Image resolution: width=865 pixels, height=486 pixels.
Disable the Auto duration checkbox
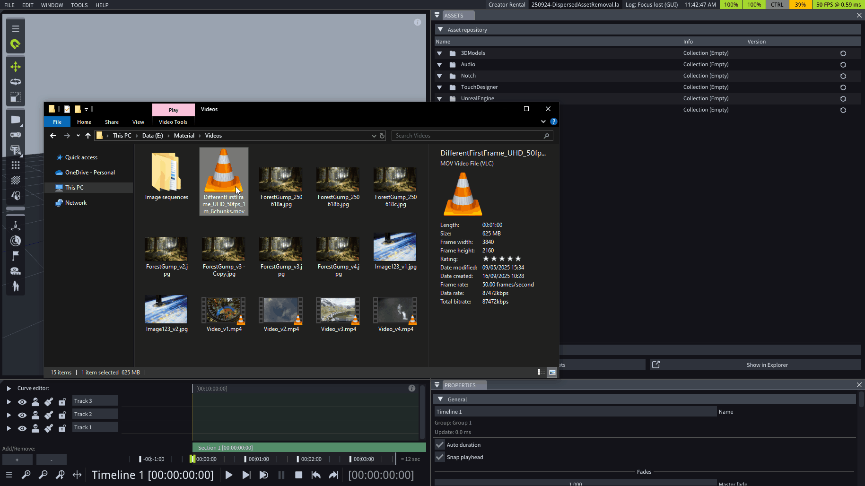click(x=440, y=445)
